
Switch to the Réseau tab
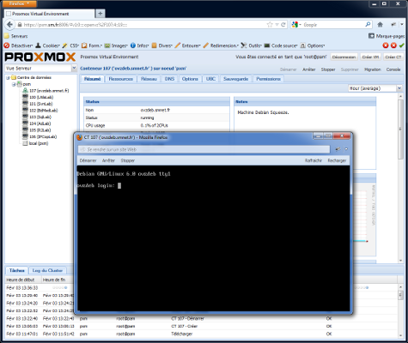click(x=149, y=79)
